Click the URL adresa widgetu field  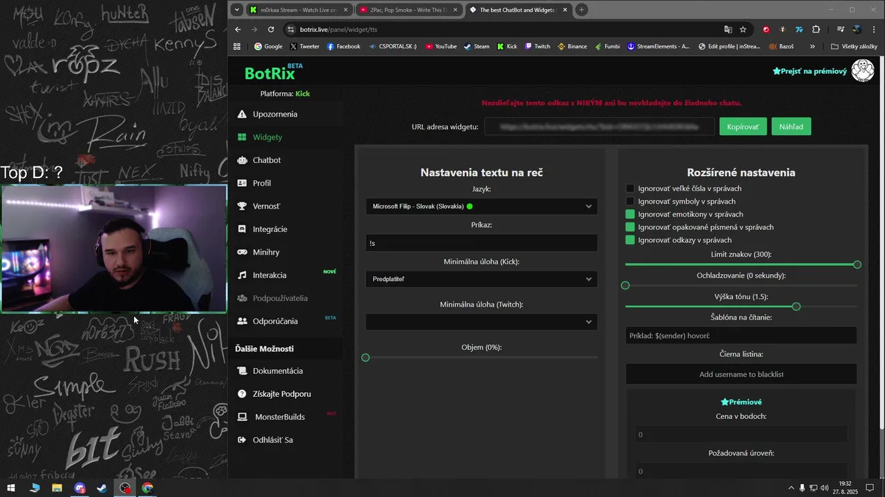599,126
